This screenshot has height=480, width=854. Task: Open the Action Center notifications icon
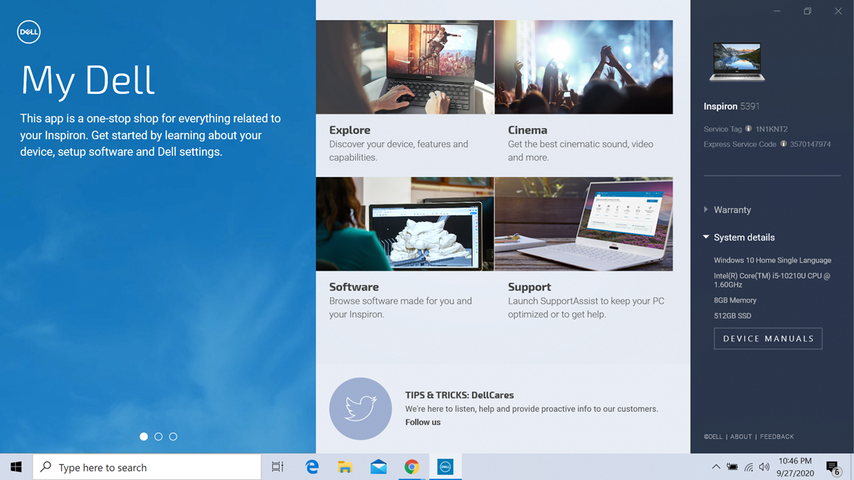click(x=833, y=467)
